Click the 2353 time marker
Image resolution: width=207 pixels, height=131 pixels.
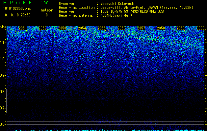click(62, 28)
